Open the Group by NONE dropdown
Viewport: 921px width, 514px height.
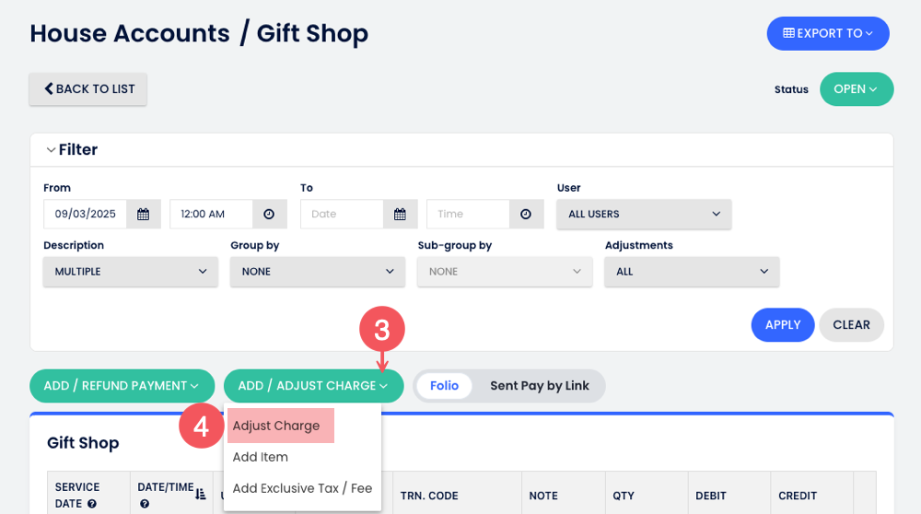[317, 272]
